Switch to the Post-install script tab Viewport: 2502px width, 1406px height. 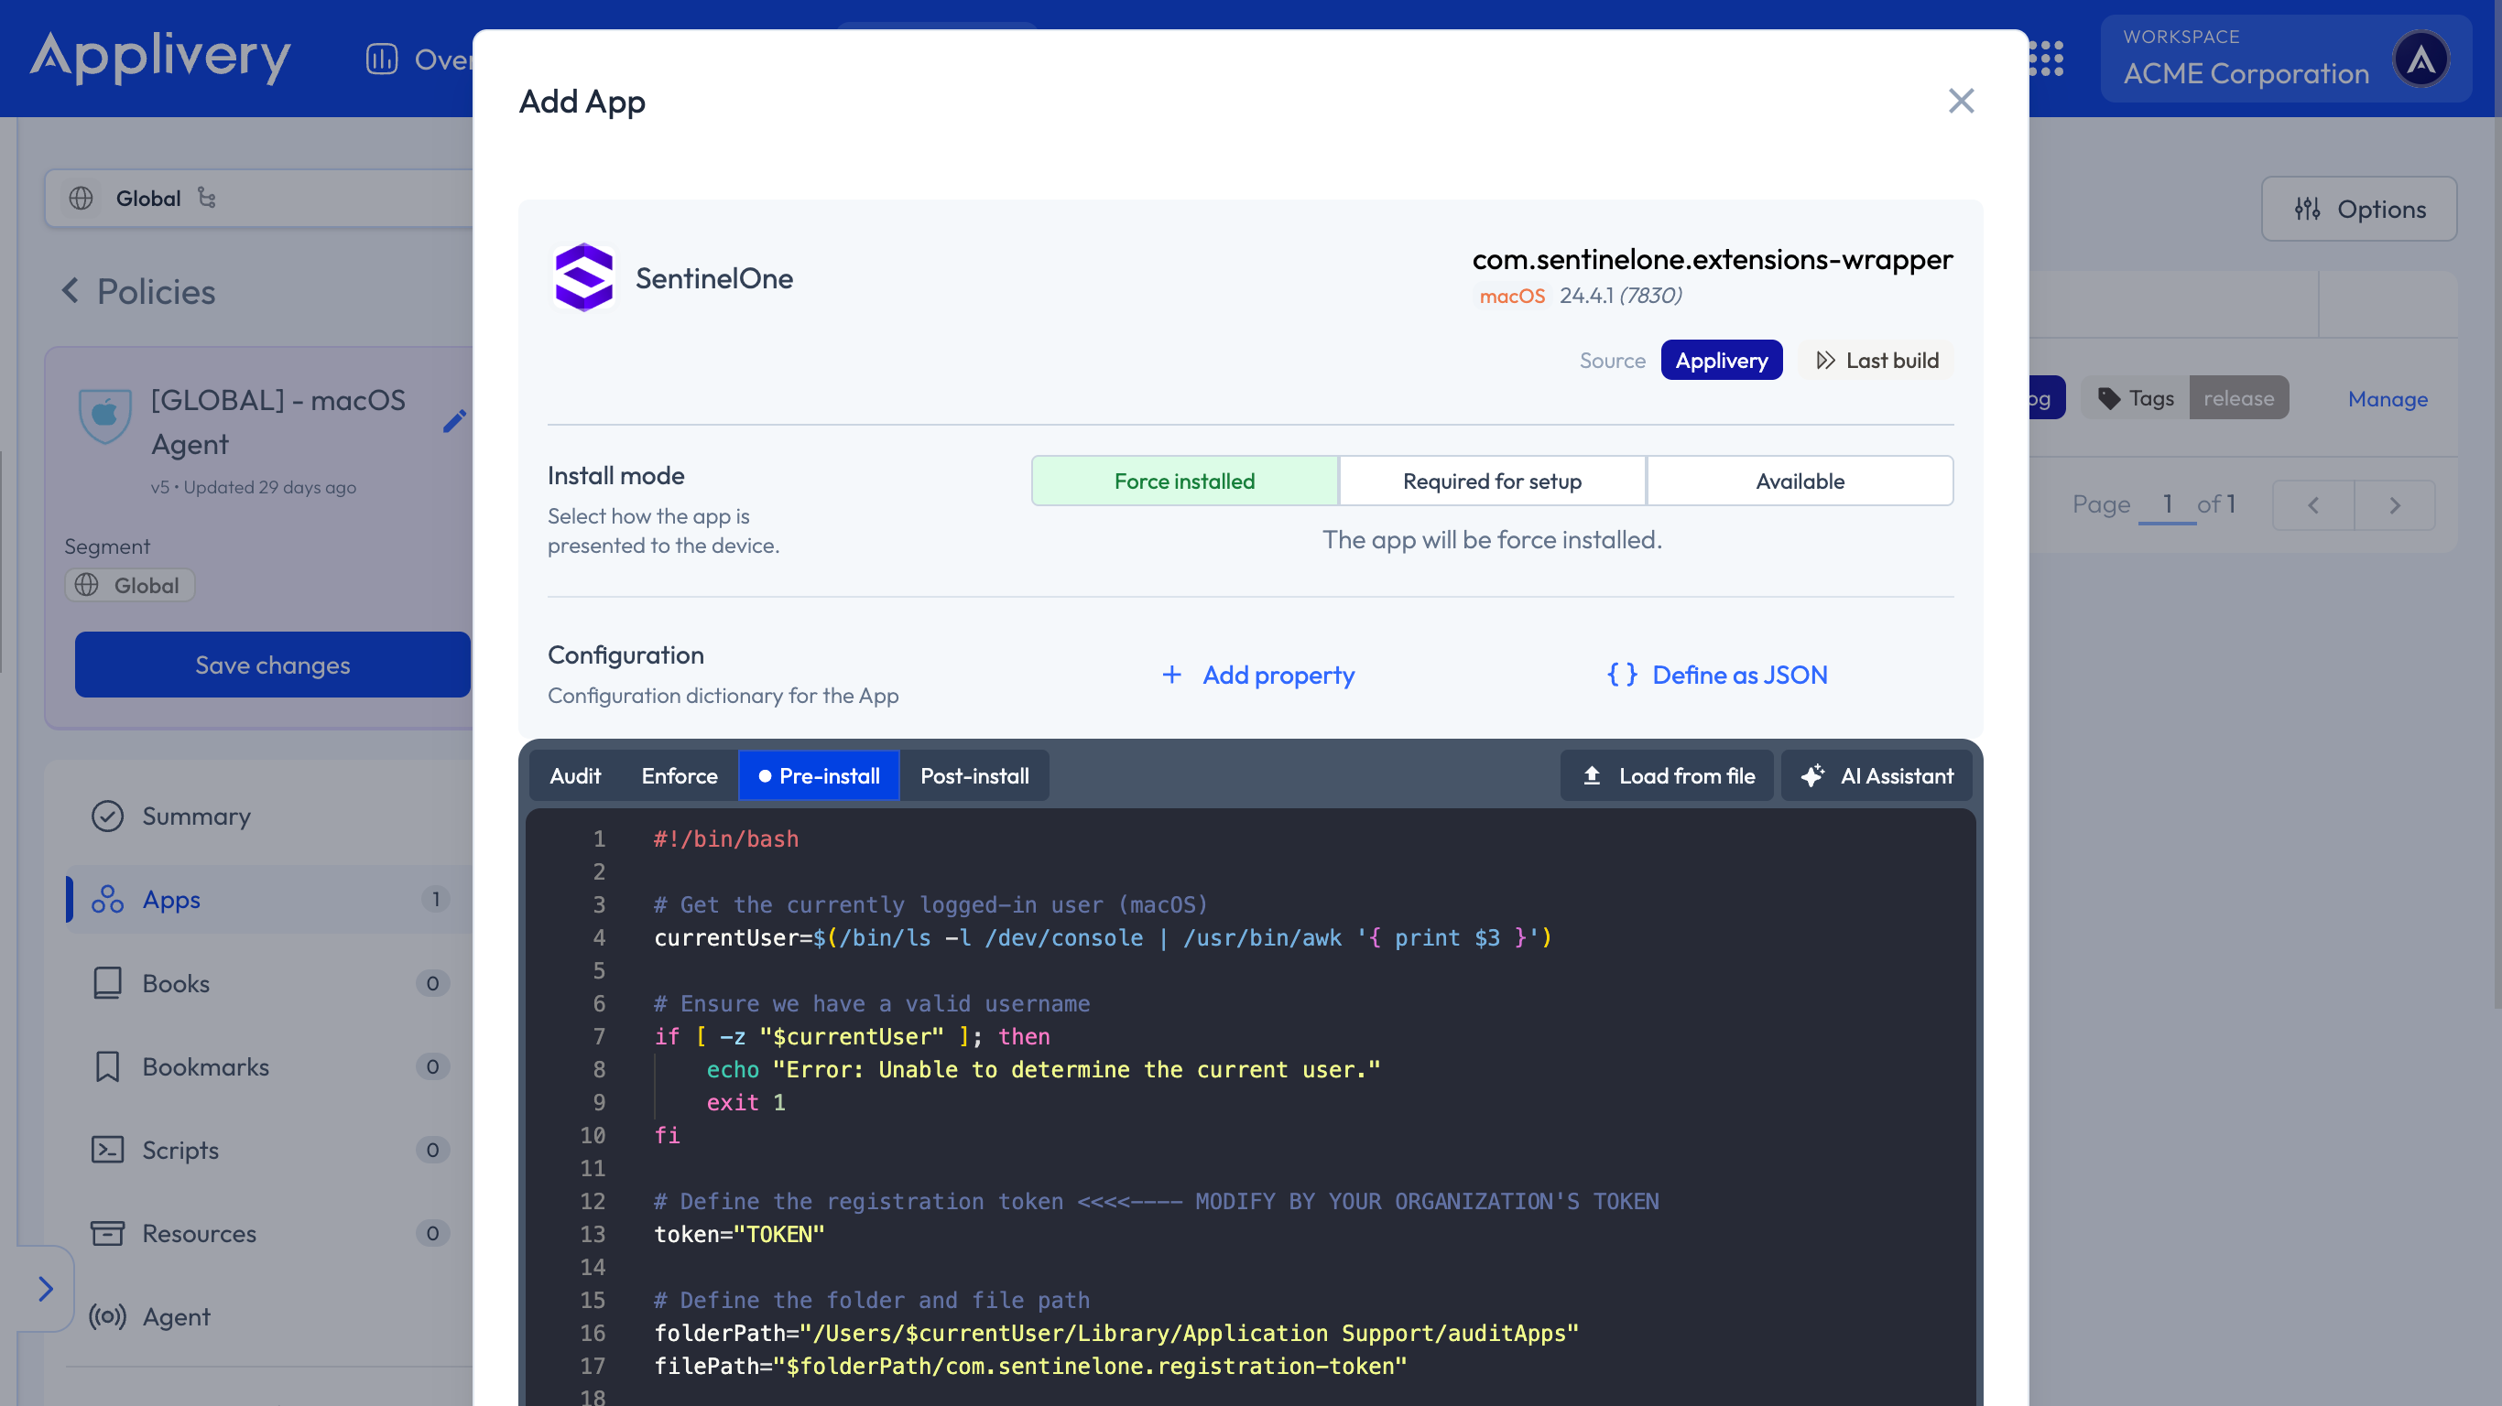pos(974,776)
